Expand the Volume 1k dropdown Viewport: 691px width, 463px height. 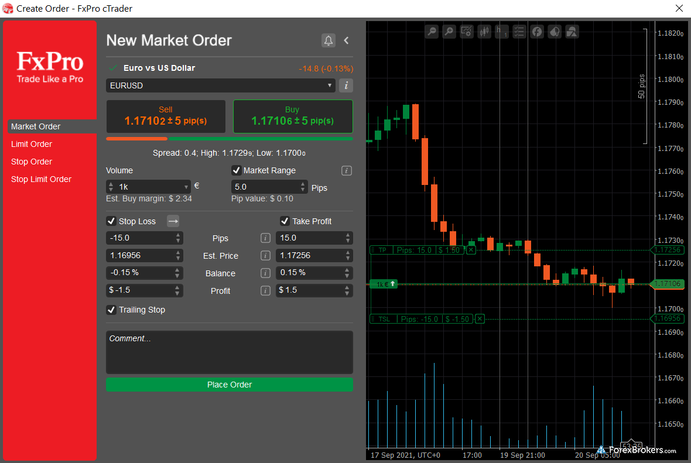186,187
